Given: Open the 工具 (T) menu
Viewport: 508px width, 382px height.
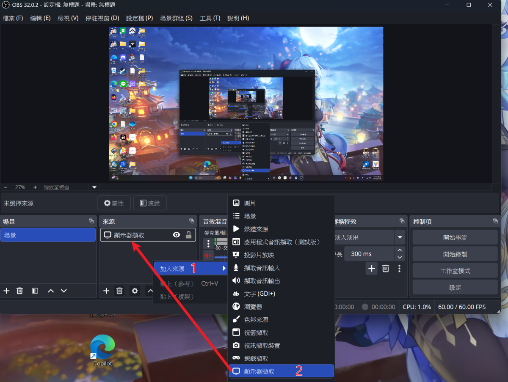Looking at the screenshot, I should (210, 18).
